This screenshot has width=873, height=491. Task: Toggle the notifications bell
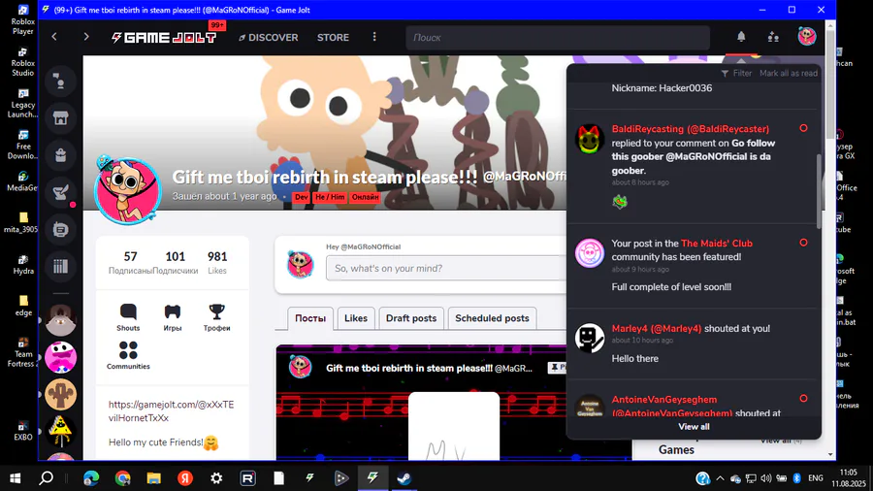point(741,37)
